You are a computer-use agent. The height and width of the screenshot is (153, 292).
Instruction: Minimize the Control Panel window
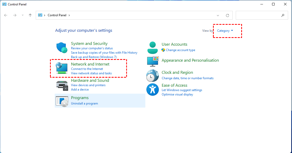(262, 4)
